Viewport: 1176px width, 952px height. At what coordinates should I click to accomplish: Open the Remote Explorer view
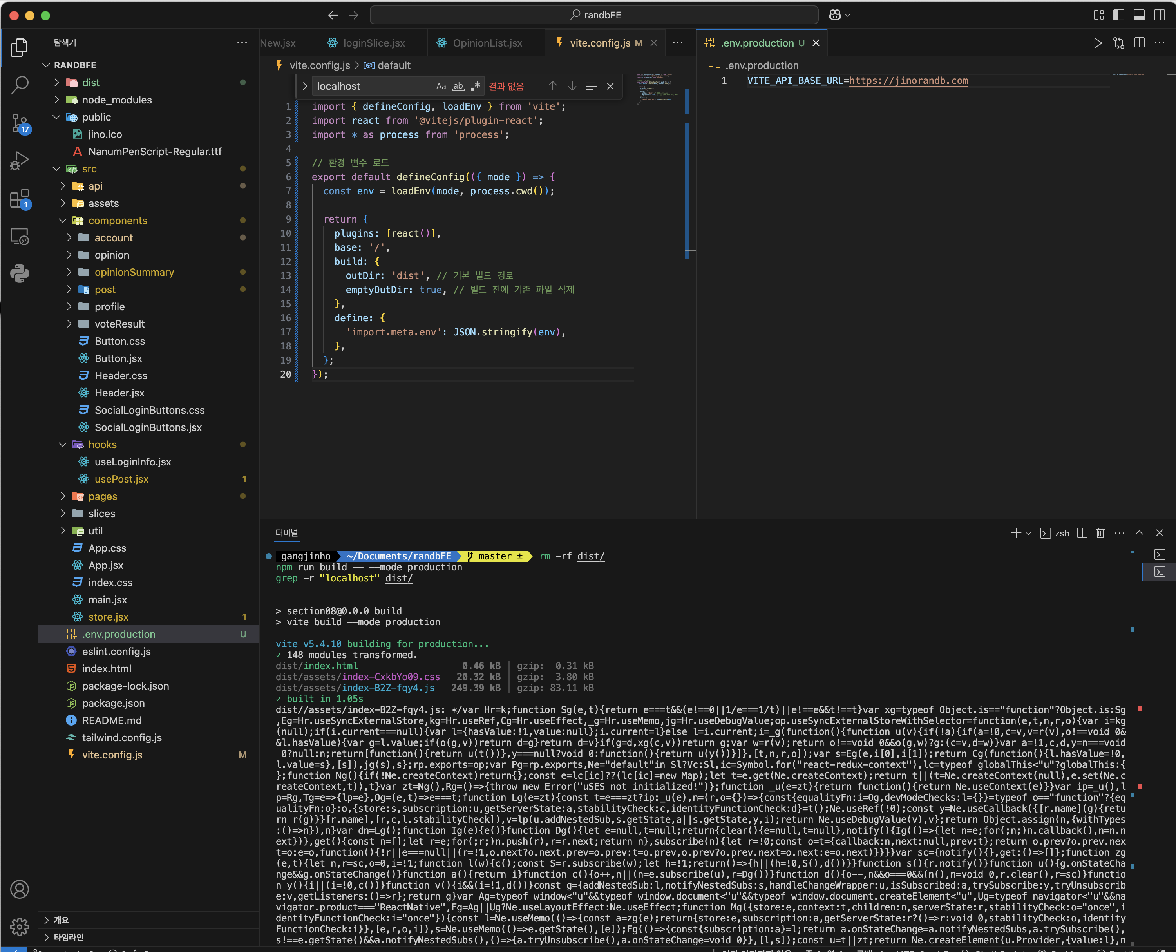(x=19, y=236)
